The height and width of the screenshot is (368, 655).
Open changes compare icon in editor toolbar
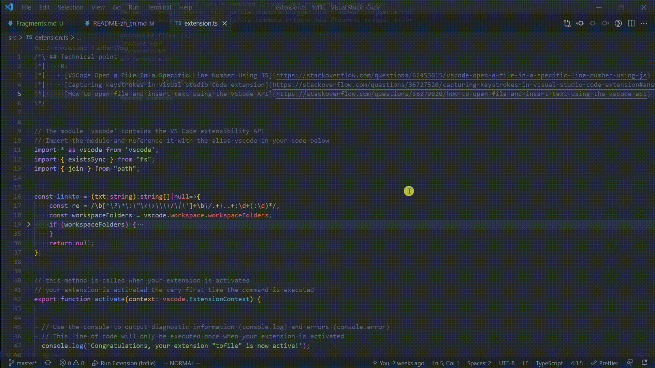point(567,24)
